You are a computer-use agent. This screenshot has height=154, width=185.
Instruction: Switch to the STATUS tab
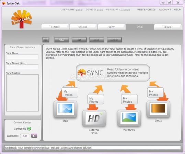pos(55,27)
